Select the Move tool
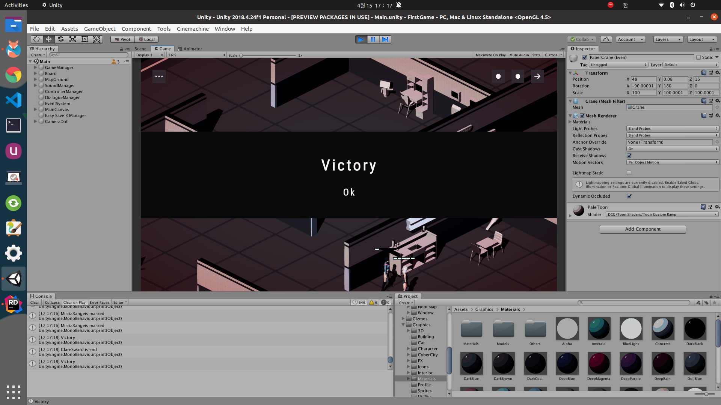The width and height of the screenshot is (721, 405). 48,39
